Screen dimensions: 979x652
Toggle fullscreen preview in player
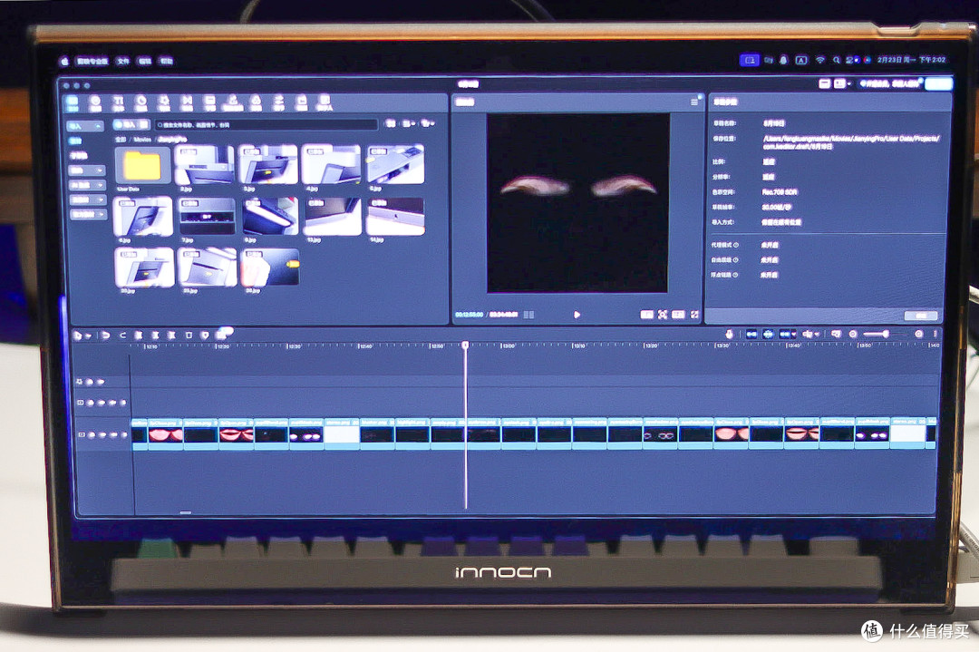pyautogui.click(x=694, y=315)
